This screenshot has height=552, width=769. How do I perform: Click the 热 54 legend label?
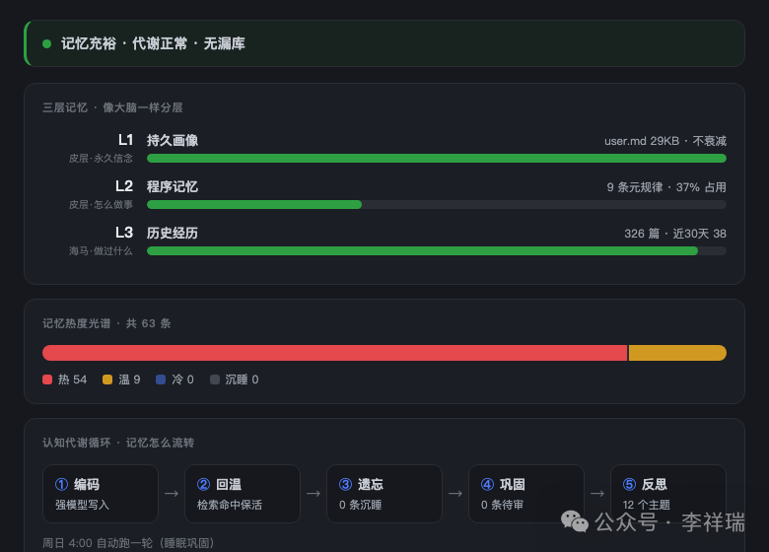pos(72,379)
